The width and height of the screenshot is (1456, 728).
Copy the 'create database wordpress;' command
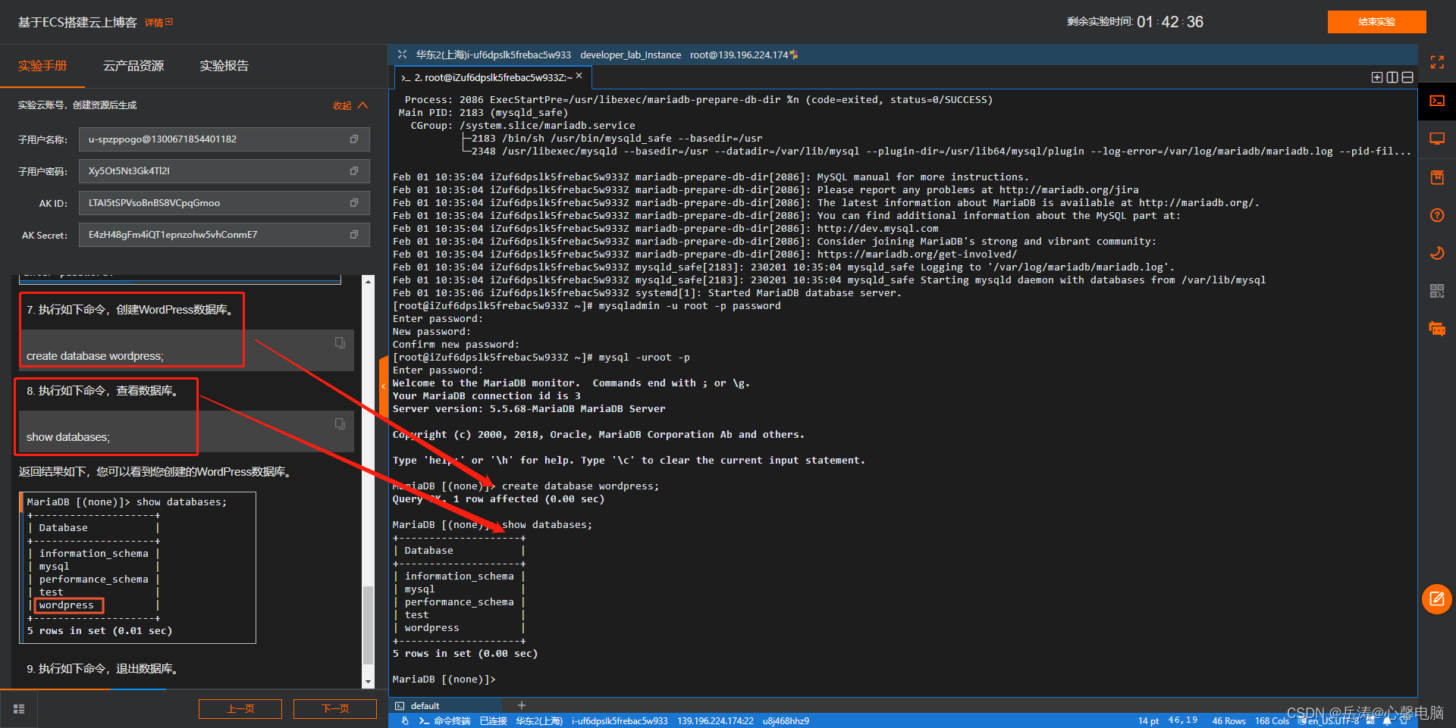point(340,342)
